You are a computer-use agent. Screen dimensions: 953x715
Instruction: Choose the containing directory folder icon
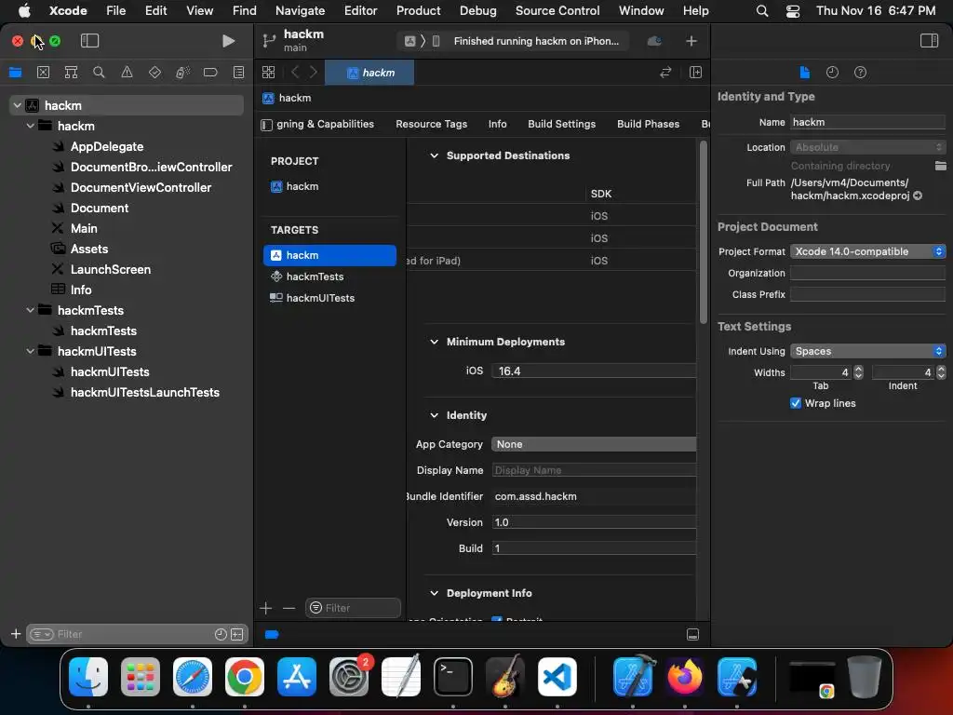pyautogui.click(x=940, y=166)
